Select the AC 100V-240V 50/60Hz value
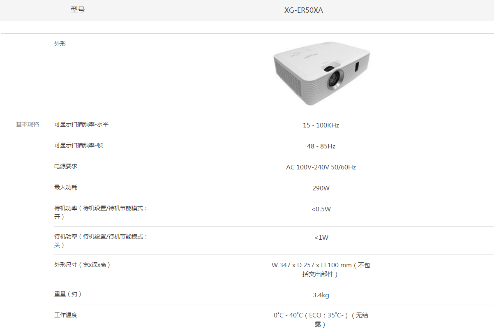 321,167
